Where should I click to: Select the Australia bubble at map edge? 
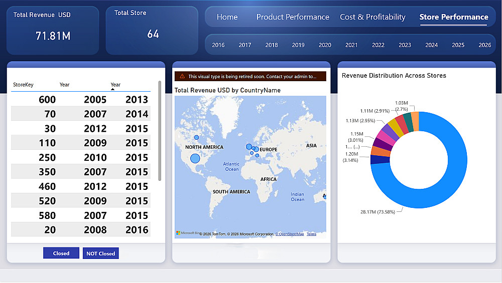[x=325, y=197]
